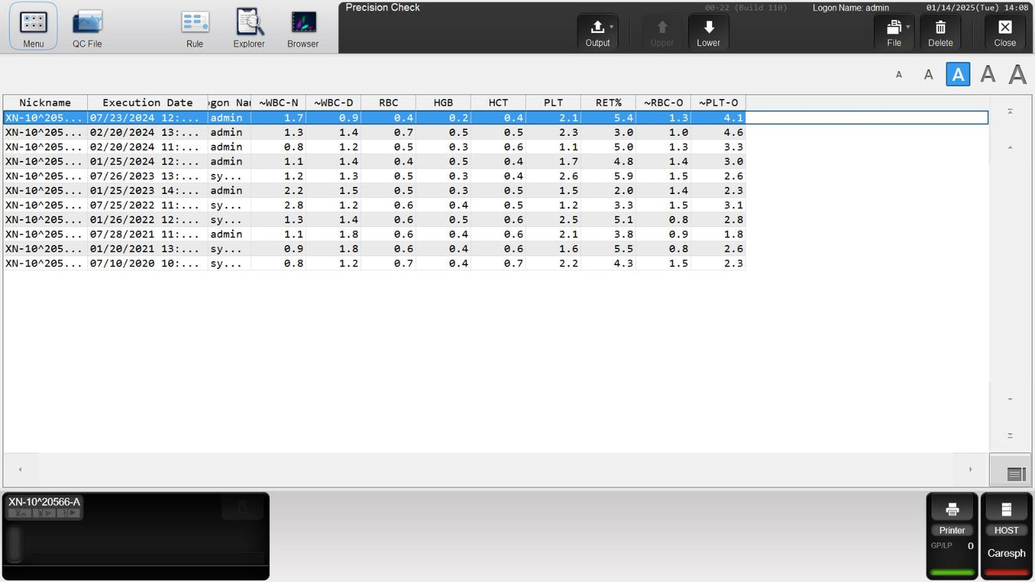
Task: Open the Output dropdown menu
Action: point(597,32)
